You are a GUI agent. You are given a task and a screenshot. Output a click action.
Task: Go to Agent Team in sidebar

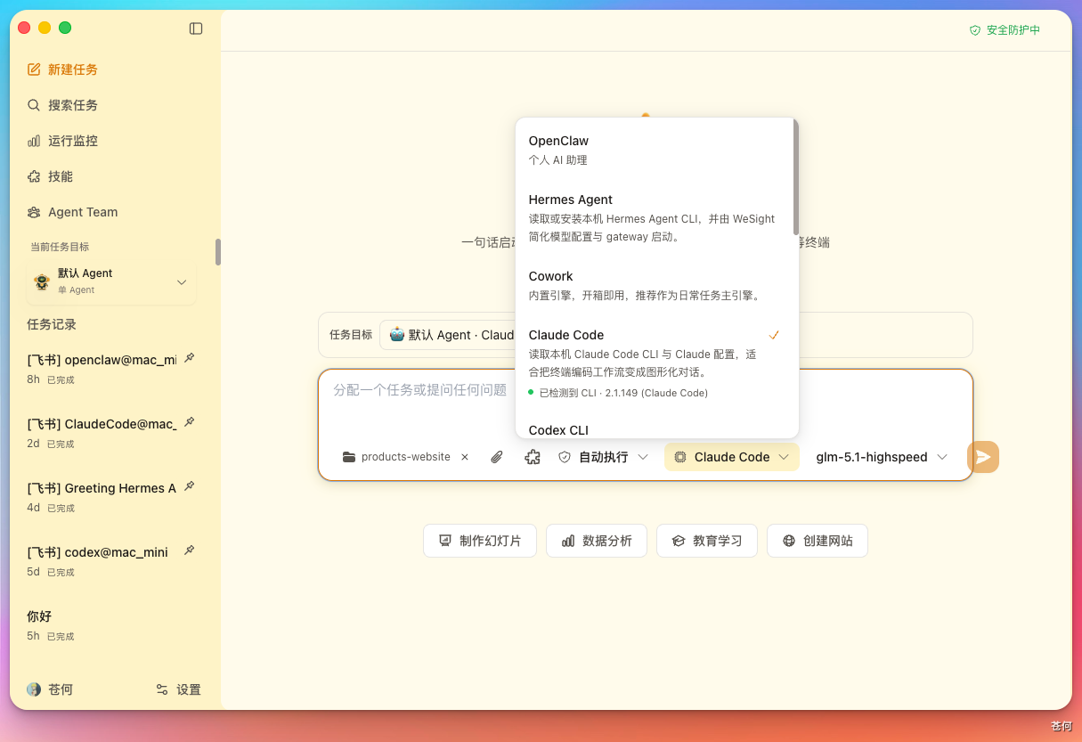coord(73,212)
